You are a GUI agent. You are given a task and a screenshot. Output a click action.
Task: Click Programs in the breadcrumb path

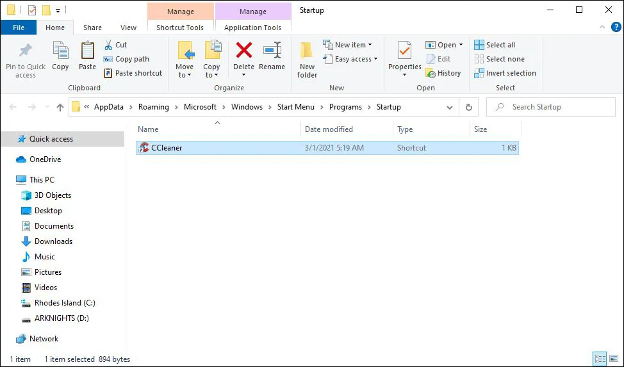coord(345,107)
